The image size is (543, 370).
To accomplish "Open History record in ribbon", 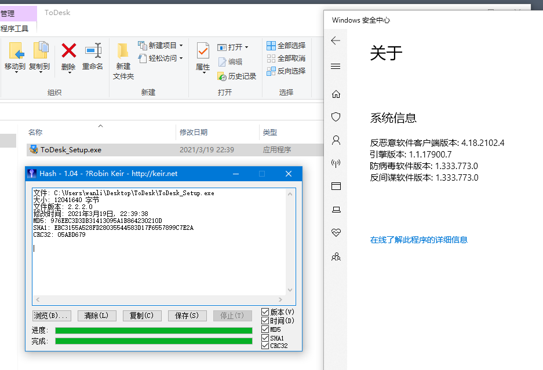I will [x=236, y=76].
